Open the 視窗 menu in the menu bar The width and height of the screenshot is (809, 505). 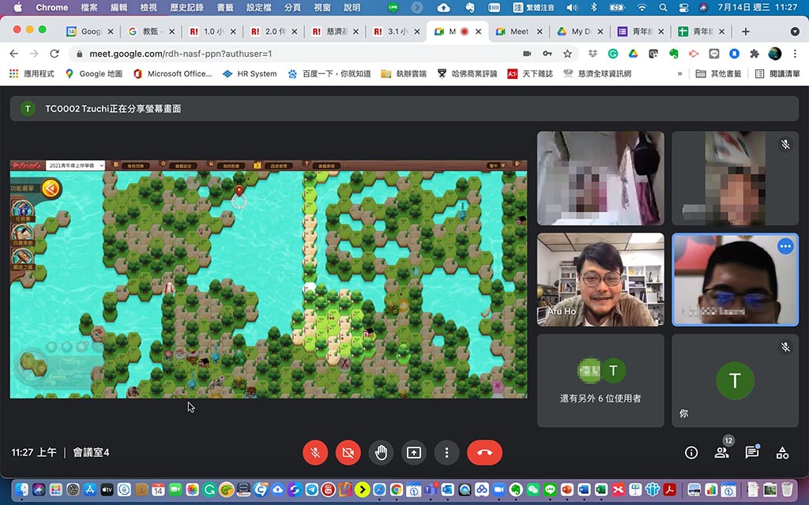322,7
